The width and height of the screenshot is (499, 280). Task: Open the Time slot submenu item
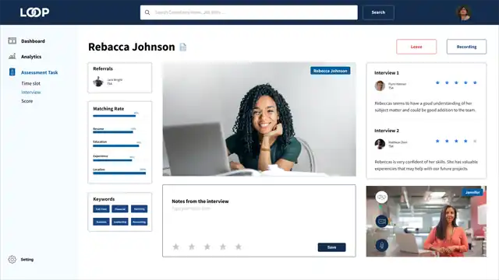(x=31, y=83)
